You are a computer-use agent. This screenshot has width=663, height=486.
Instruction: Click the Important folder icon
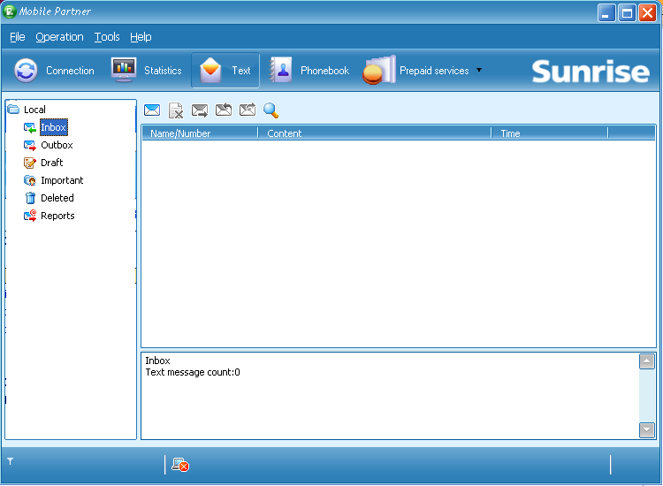29,180
